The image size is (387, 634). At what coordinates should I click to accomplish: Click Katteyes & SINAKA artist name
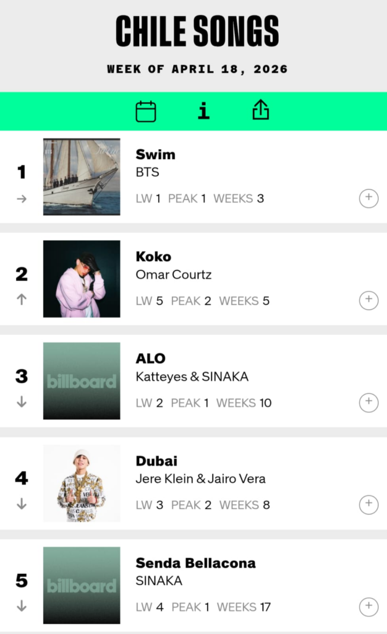(192, 376)
